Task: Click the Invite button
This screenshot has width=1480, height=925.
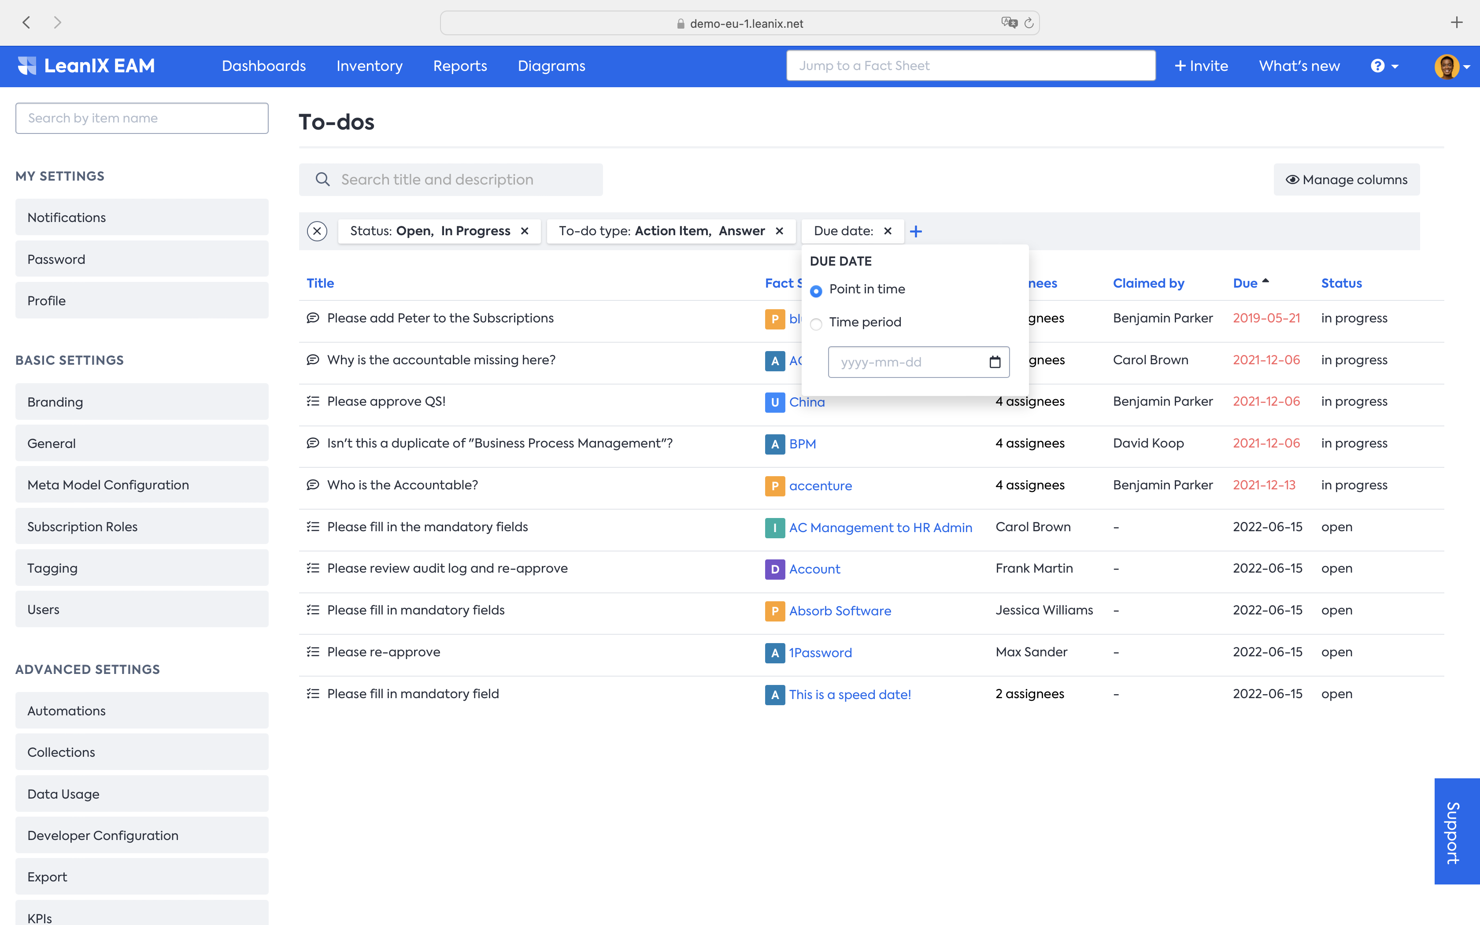Action: click(1201, 66)
